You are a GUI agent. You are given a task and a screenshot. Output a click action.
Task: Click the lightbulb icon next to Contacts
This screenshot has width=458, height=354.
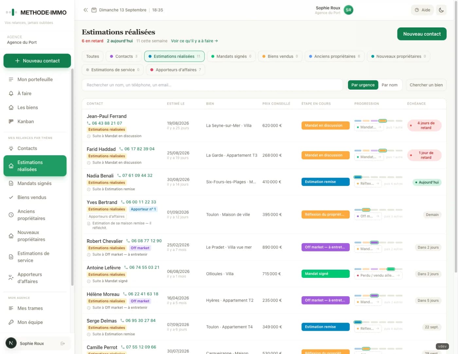click(11, 148)
